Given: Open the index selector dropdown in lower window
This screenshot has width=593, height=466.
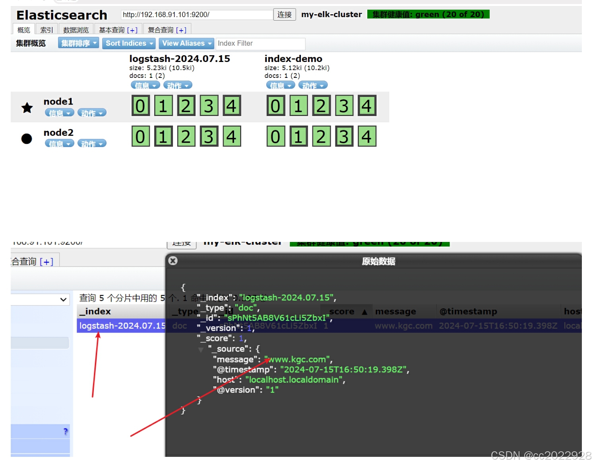Looking at the screenshot, I should pyautogui.click(x=40, y=299).
